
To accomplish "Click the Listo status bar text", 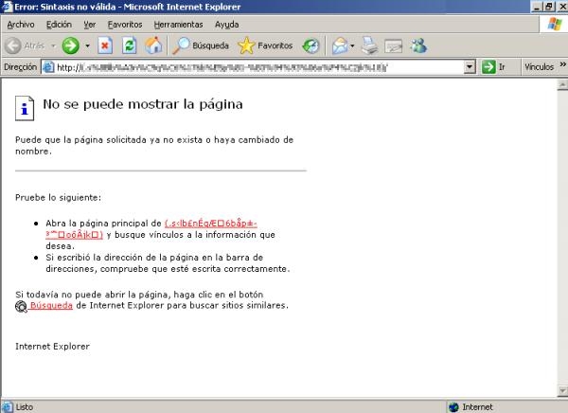I will (25, 407).
